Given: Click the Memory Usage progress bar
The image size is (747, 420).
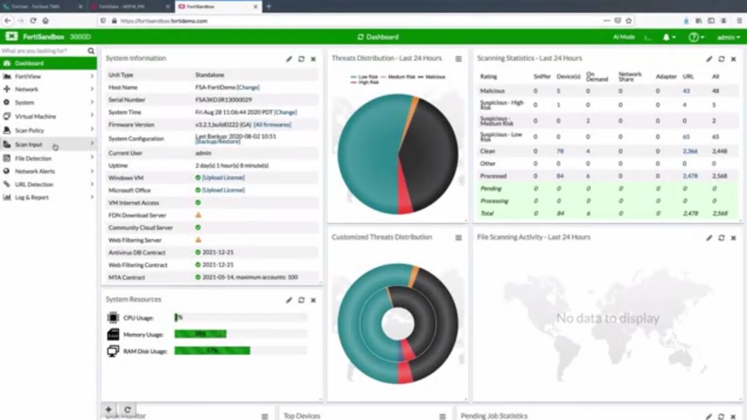Looking at the screenshot, I should (x=240, y=334).
